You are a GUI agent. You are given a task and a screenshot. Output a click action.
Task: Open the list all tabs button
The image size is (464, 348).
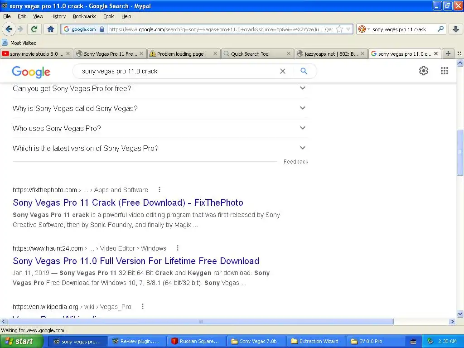[459, 53]
